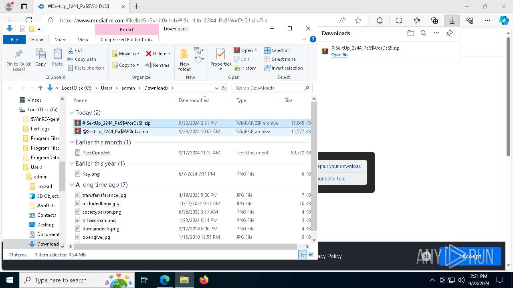Open address bar history dropdown
Screen dimensions: 513x288
click(217, 88)
